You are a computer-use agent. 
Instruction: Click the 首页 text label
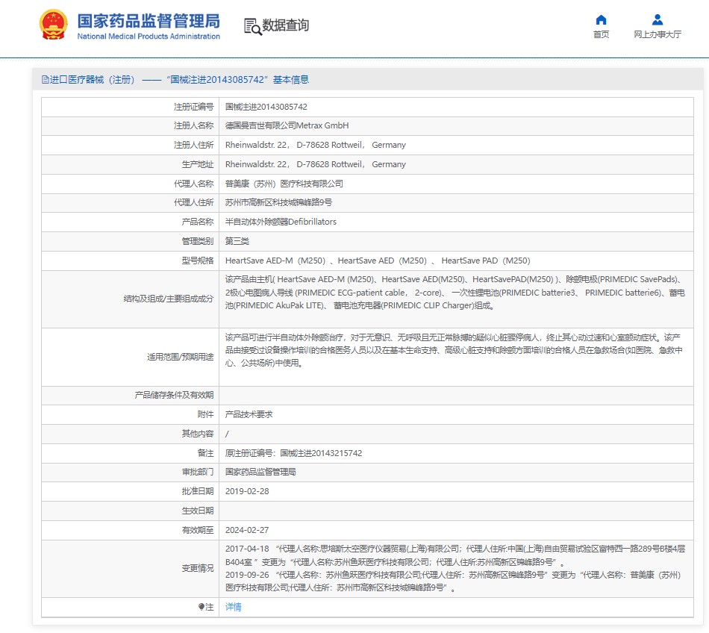pos(601,34)
